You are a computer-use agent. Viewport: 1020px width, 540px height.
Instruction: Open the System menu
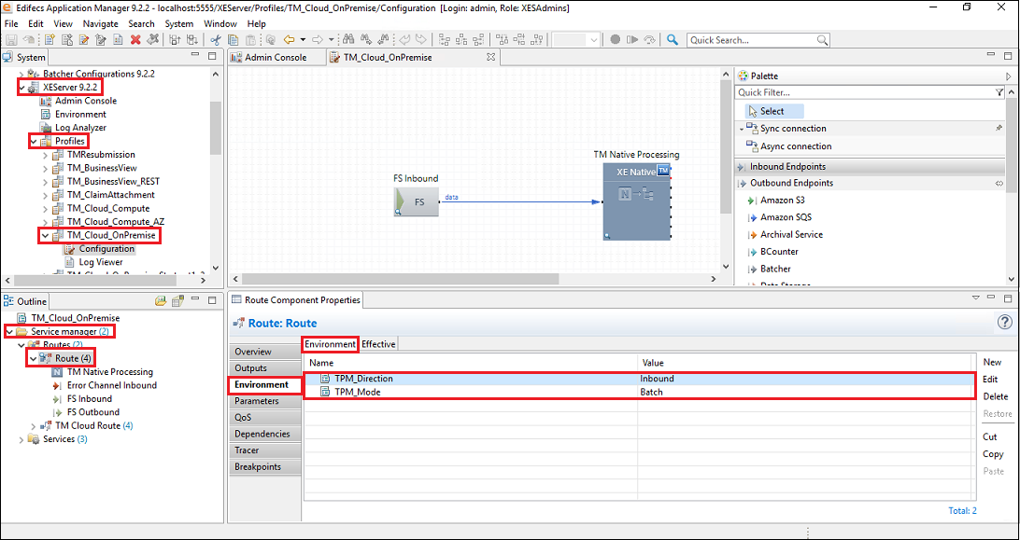tap(179, 23)
